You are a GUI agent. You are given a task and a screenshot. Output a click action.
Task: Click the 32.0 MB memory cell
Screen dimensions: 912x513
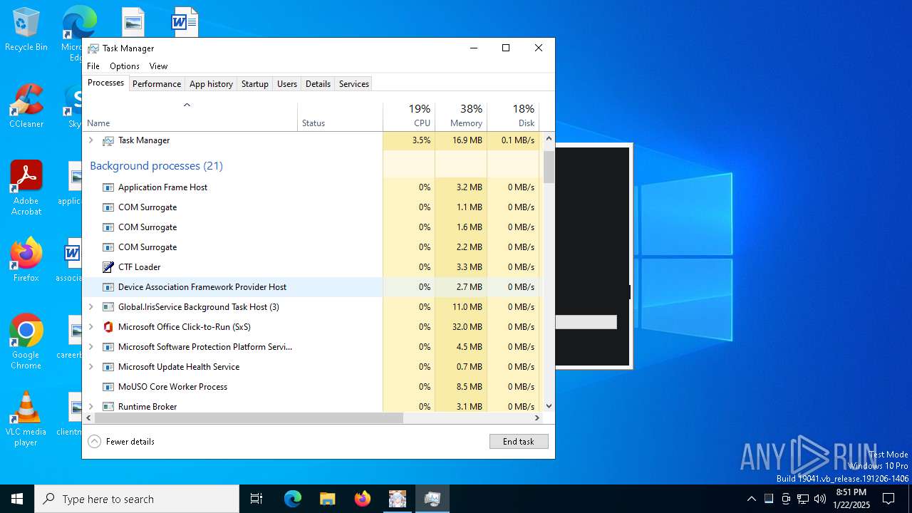461,327
